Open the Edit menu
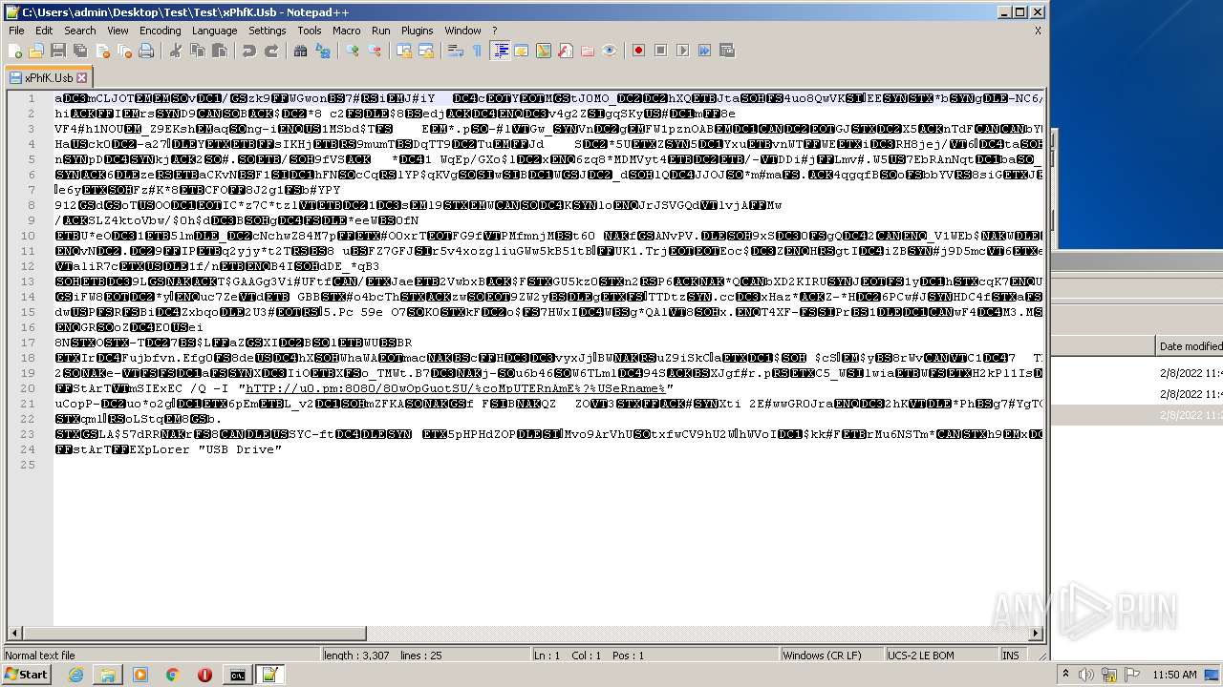Screen dimensions: 1223x687 coord(44,31)
